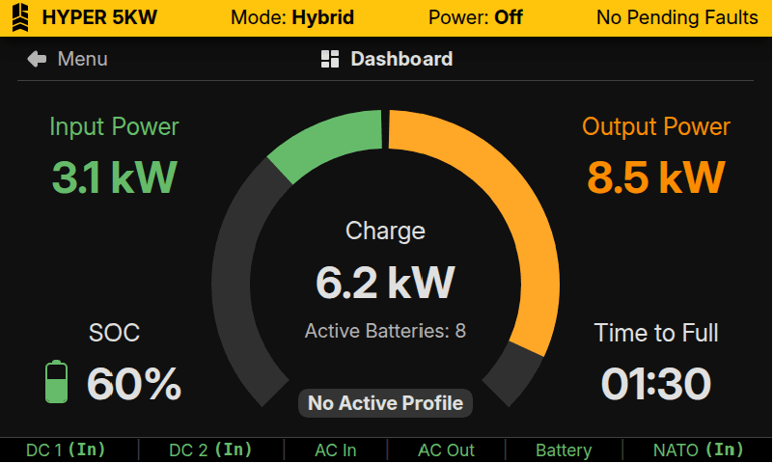
Task: Open the DC 2 (In) tab
Action: point(210,450)
